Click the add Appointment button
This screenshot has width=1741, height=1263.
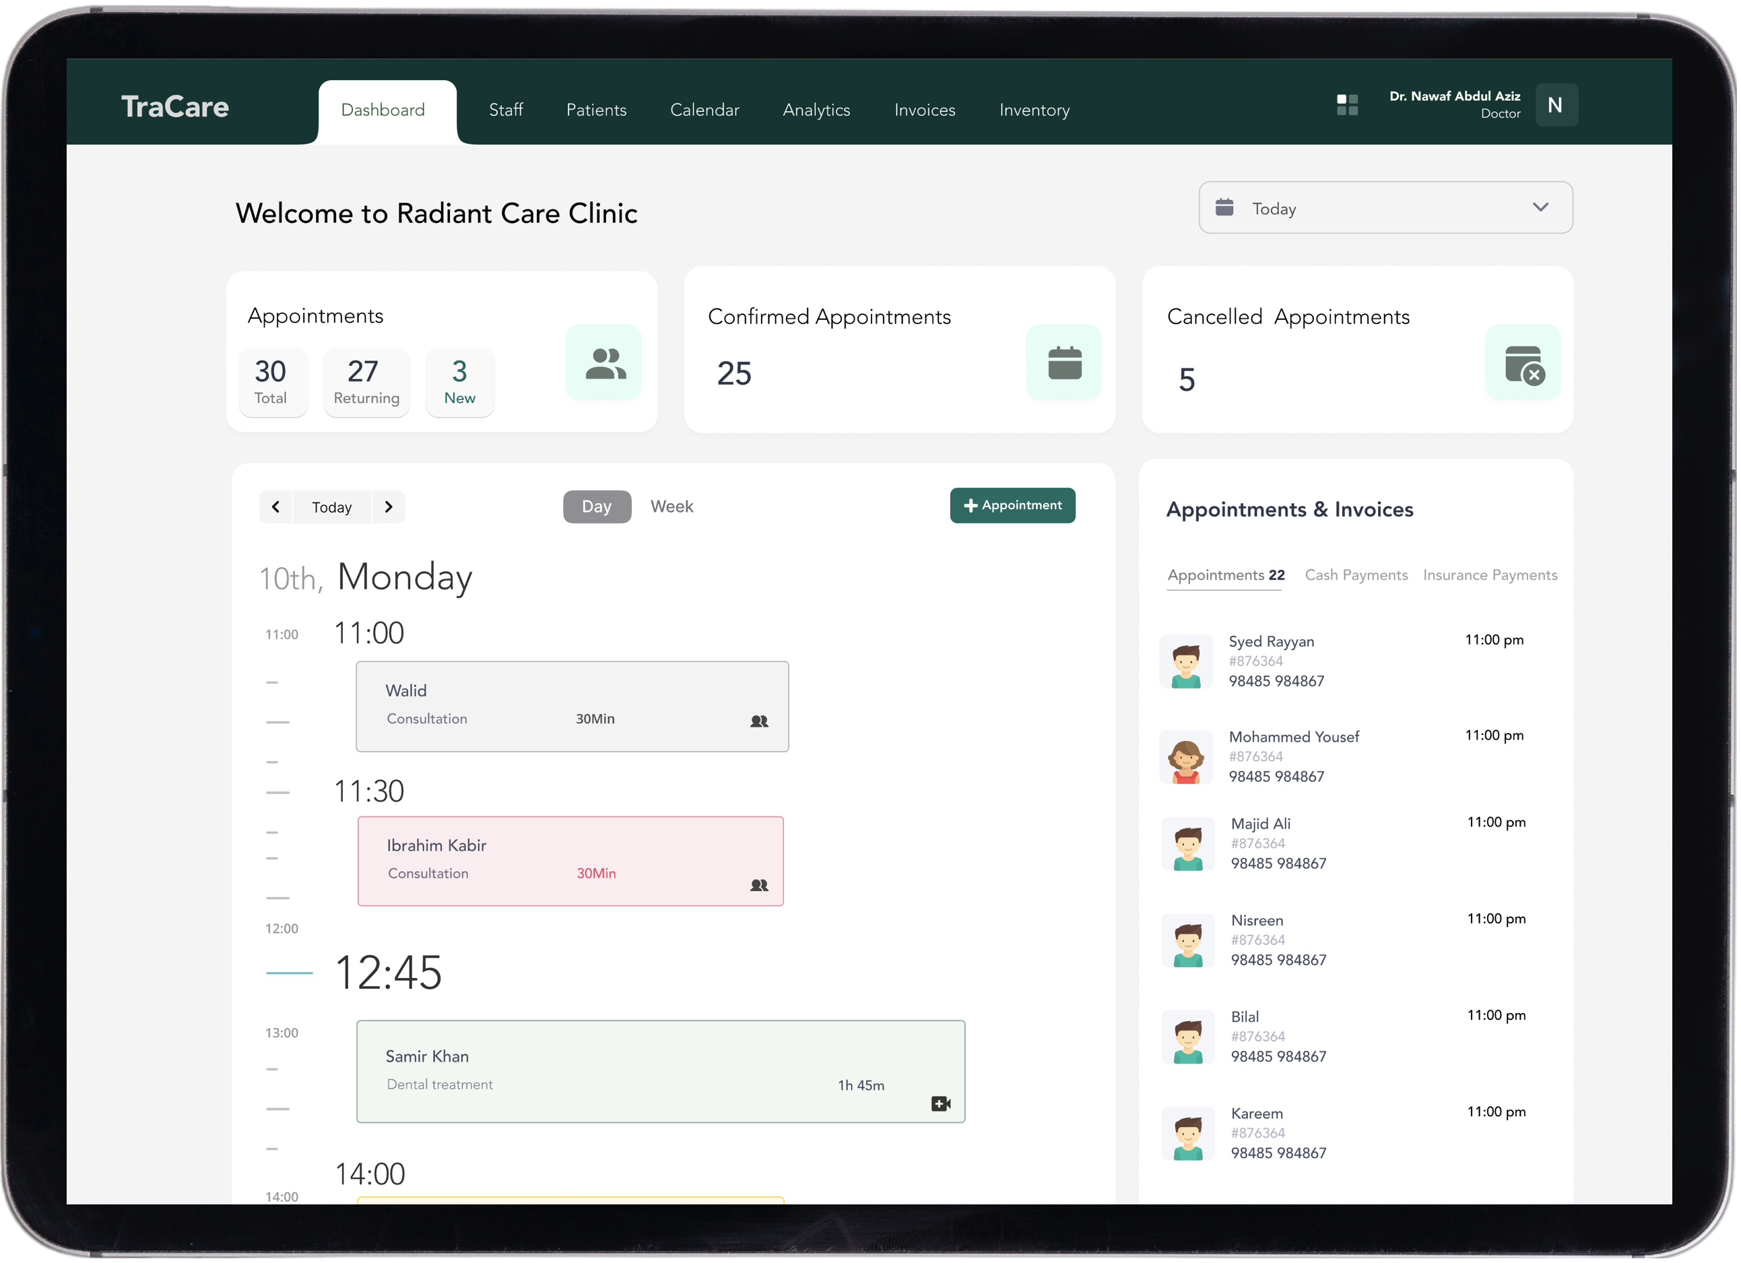pyautogui.click(x=1014, y=506)
